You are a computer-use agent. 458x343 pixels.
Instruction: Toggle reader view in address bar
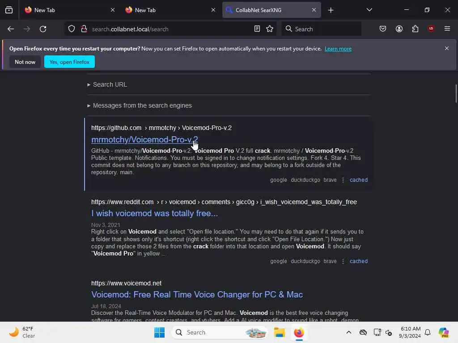click(x=257, y=29)
